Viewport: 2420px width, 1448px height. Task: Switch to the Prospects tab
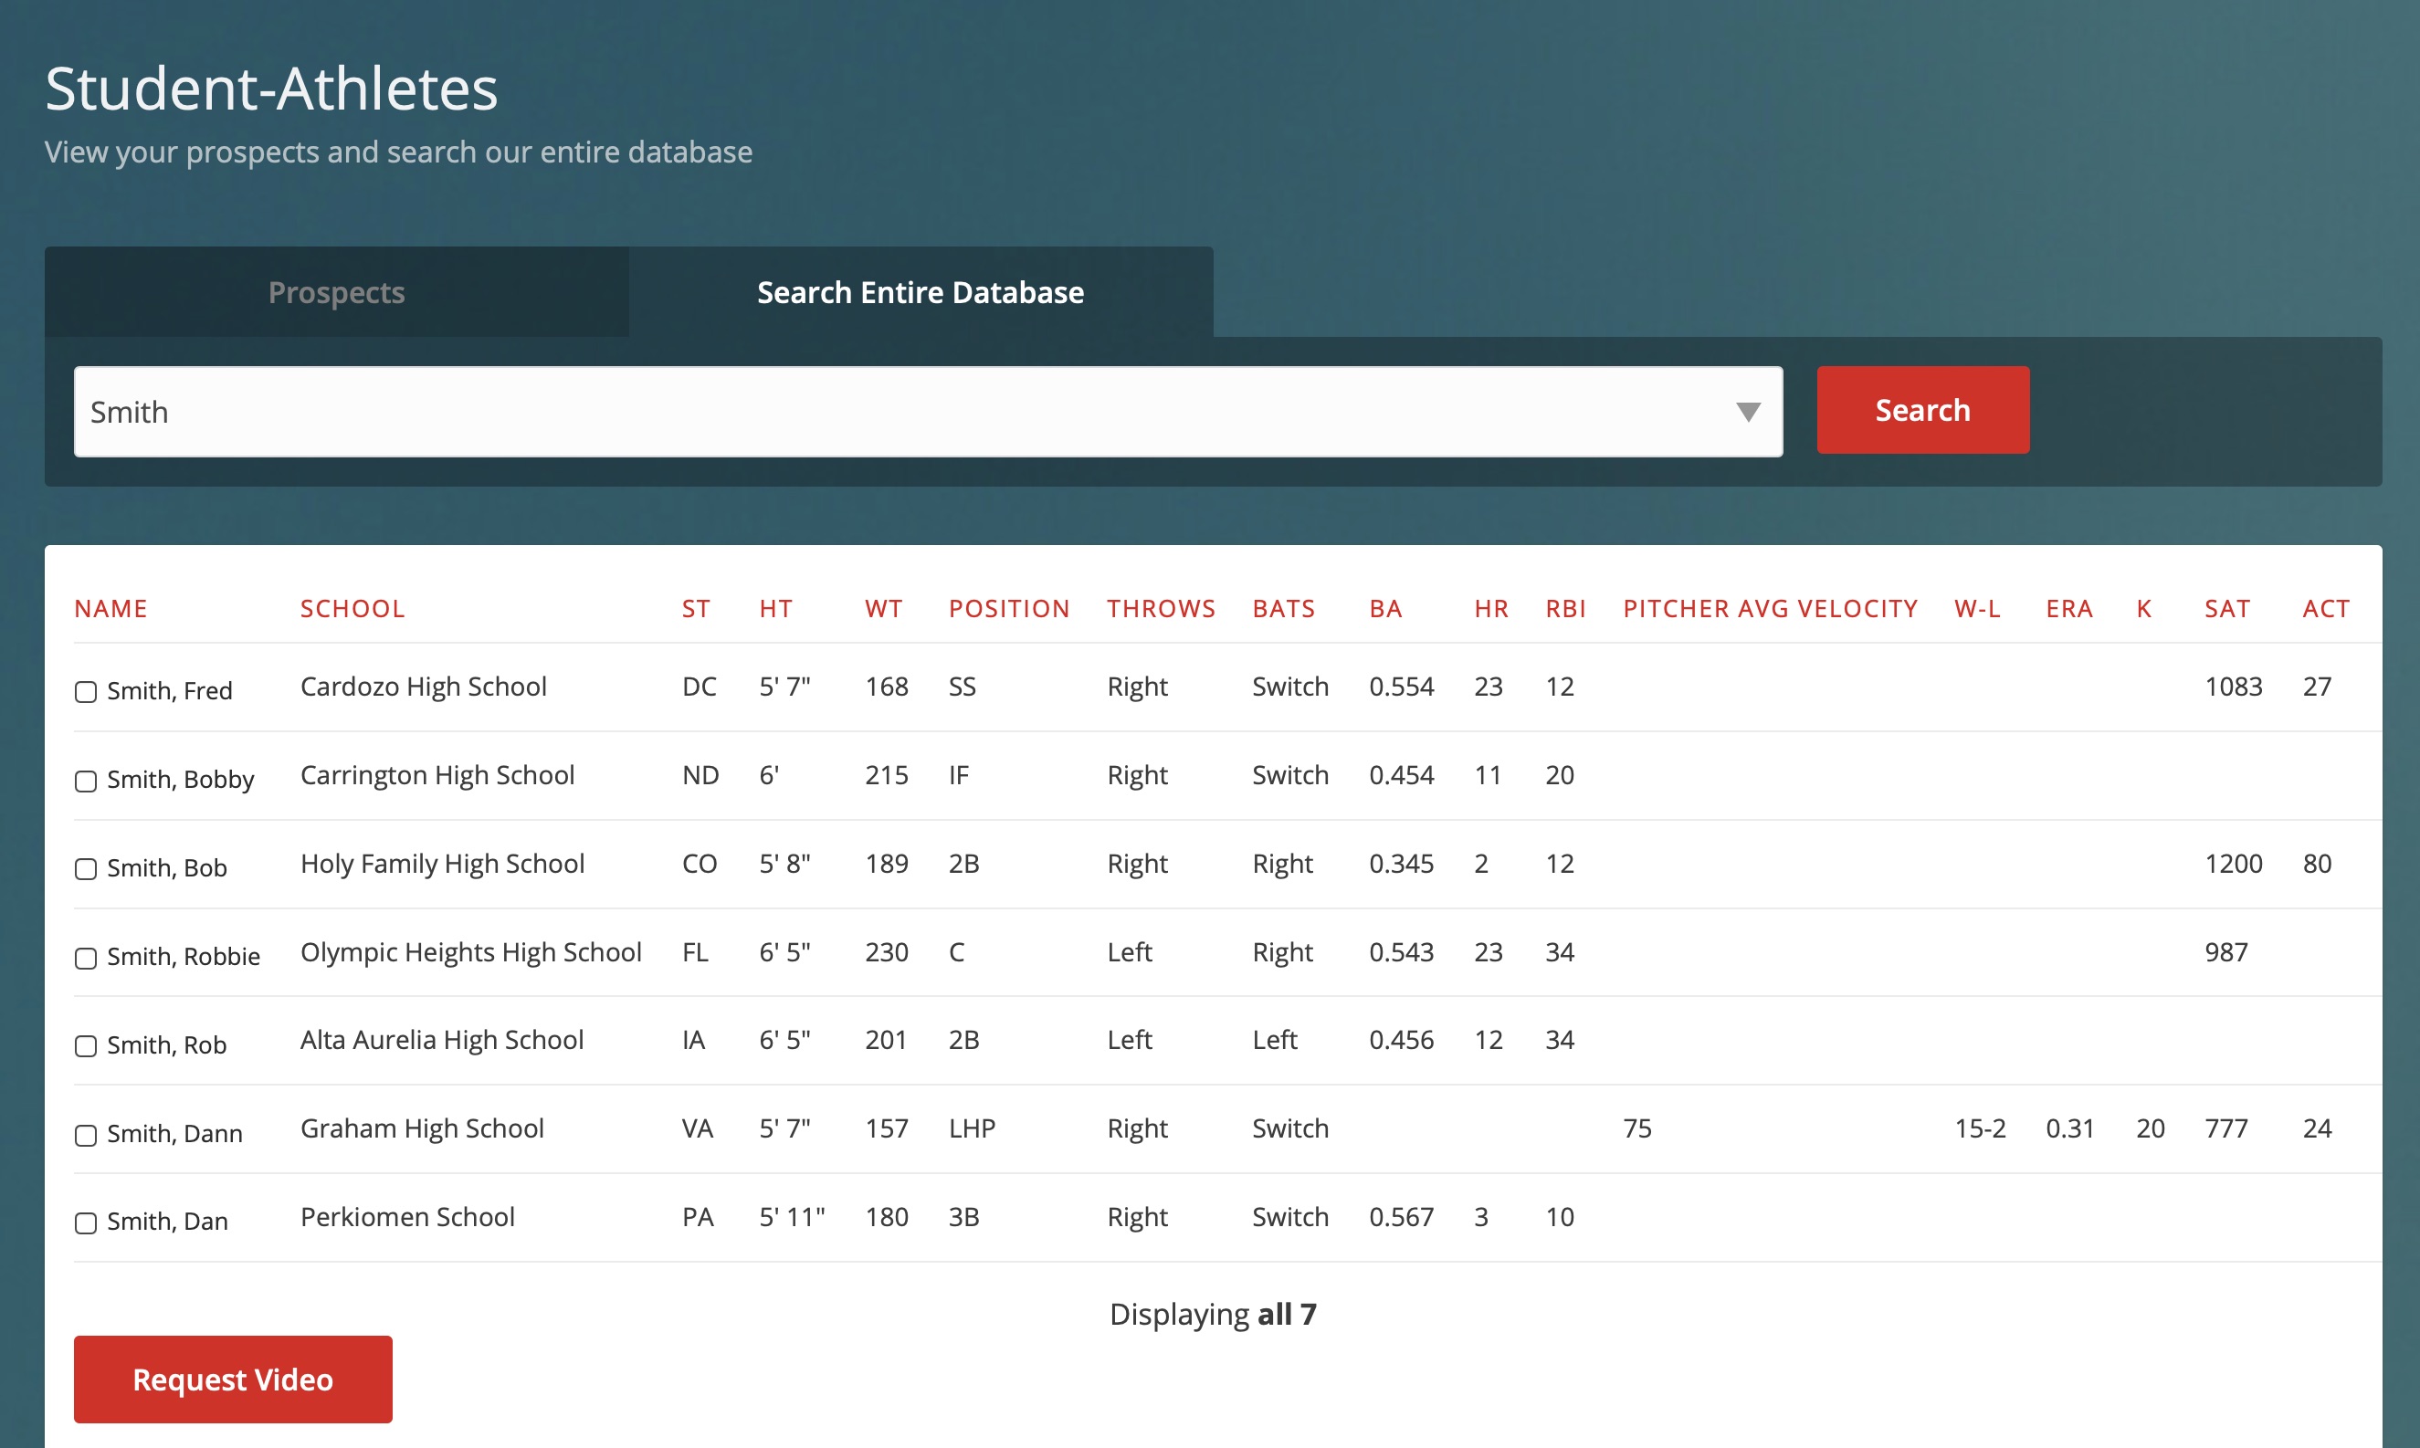[338, 289]
